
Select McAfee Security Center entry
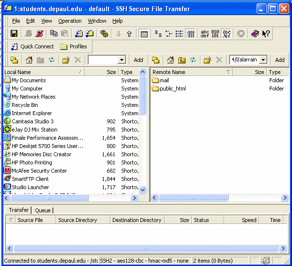(x=35, y=171)
